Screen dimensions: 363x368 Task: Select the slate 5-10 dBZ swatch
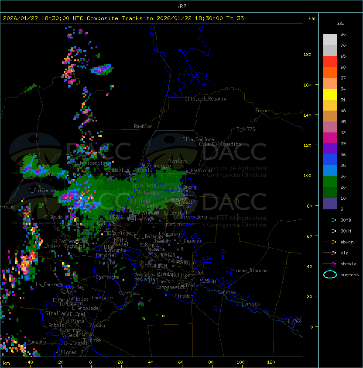tap(330, 204)
